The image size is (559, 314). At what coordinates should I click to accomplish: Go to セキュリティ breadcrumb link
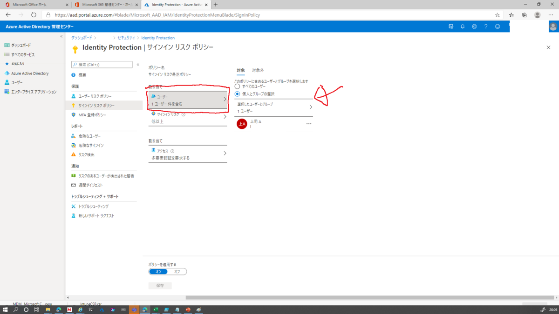point(126,38)
